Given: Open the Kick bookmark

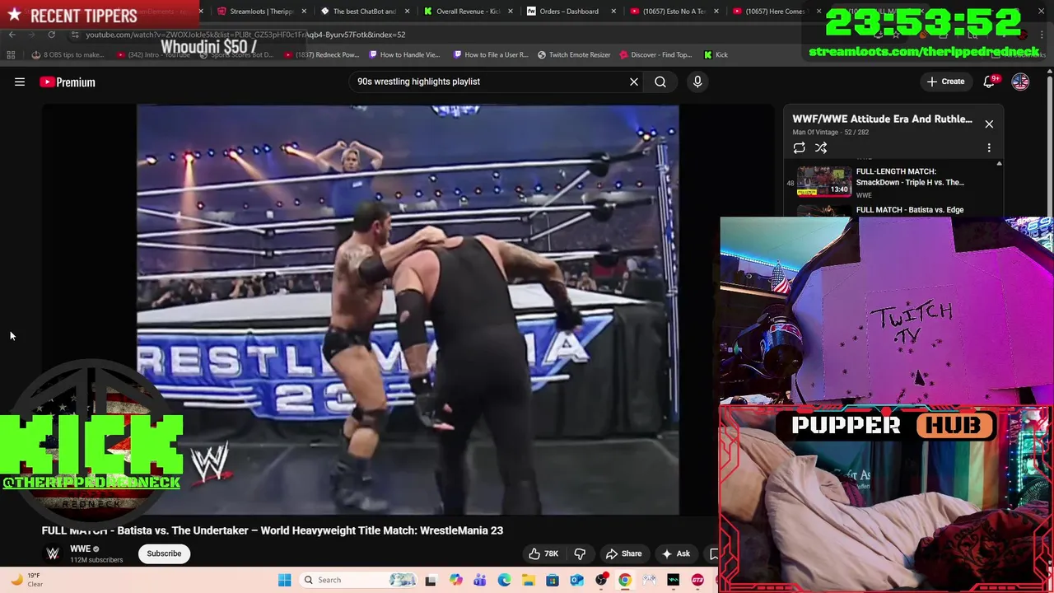Looking at the screenshot, I should (716, 55).
